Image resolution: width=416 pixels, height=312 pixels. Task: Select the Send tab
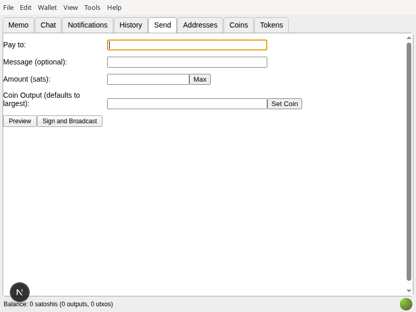click(x=162, y=25)
